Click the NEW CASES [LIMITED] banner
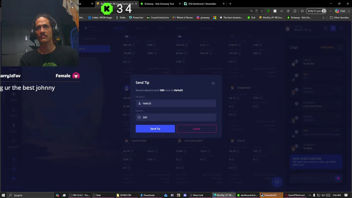 [x=316, y=161]
